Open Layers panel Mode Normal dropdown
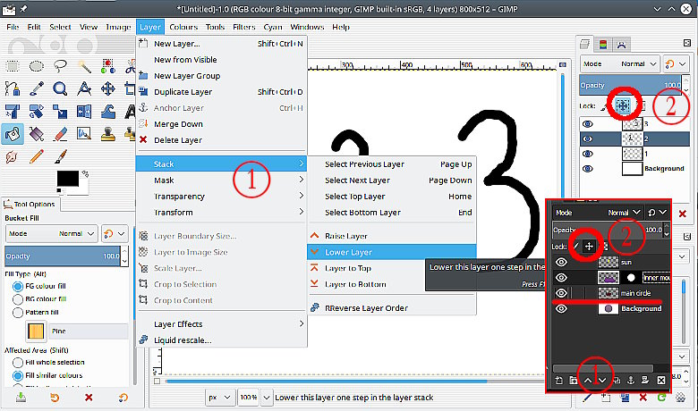This screenshot has height=411, width=698. pyautogui.click(x=620, y=64)
